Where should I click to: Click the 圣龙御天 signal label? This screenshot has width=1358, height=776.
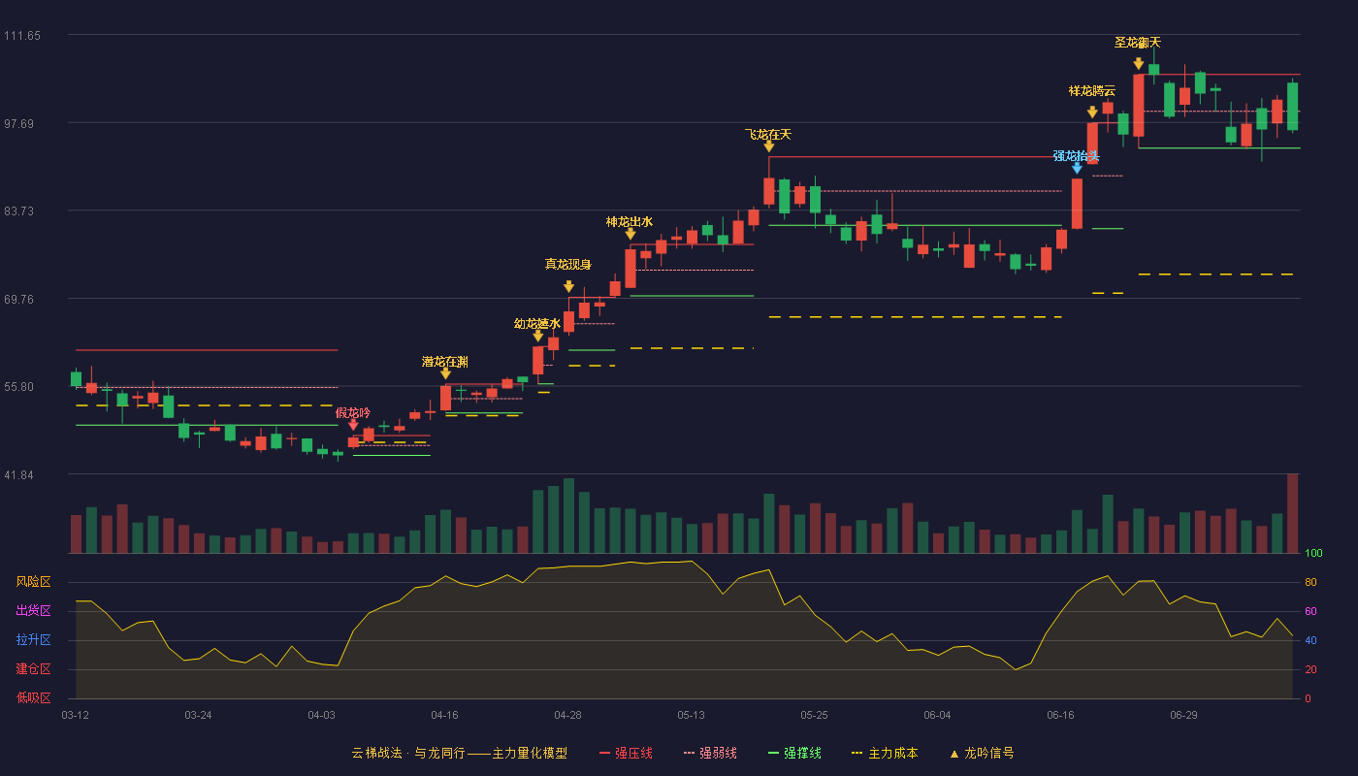pyautogui.click(x=1138, y=43)
